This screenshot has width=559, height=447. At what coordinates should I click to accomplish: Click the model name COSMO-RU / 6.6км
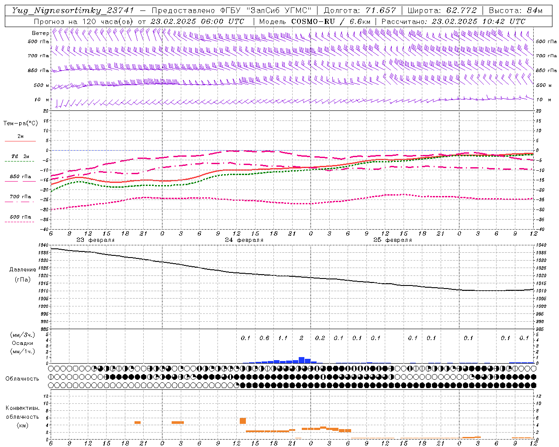(331, 21)
